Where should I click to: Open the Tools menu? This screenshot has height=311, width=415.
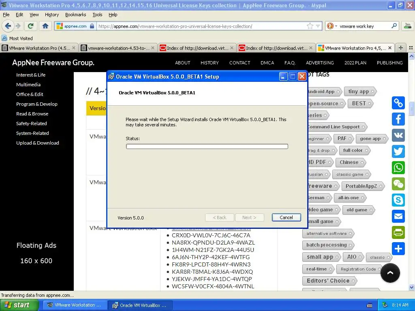click(97, 15)
